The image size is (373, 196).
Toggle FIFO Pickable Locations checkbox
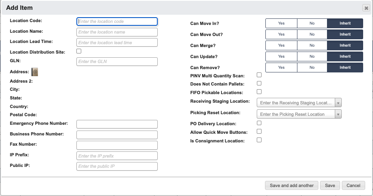pos(259,92)
